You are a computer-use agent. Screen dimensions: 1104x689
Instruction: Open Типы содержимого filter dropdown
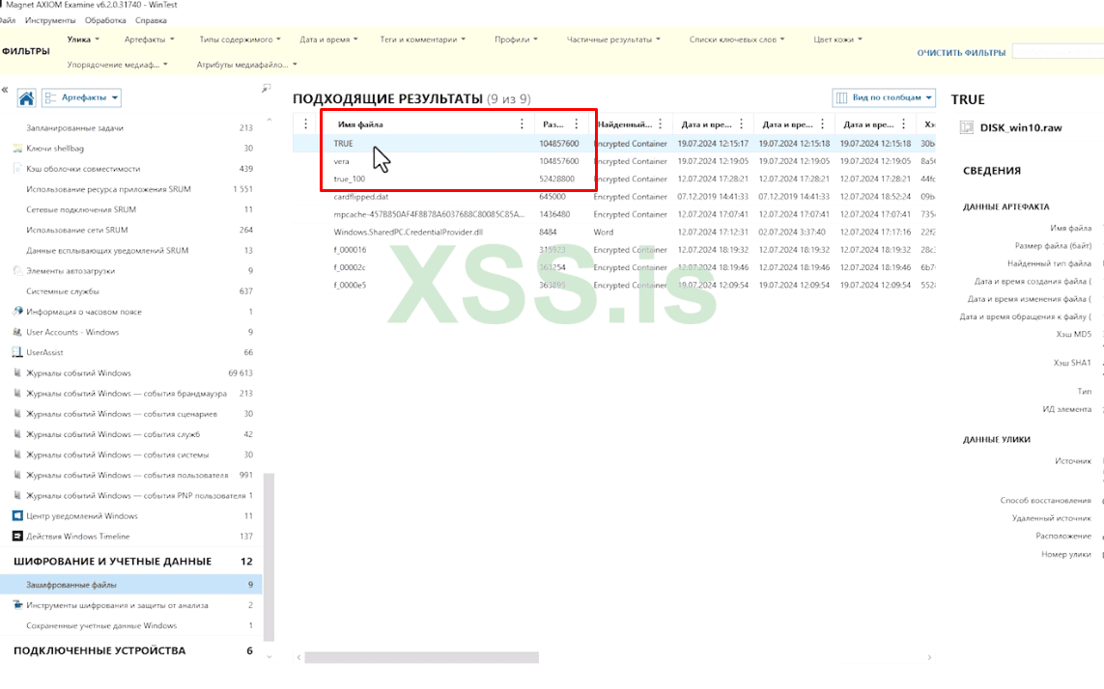(240, 40)
